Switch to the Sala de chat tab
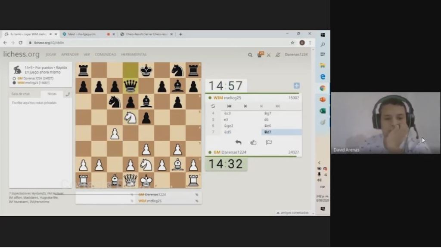 [21, 94]
